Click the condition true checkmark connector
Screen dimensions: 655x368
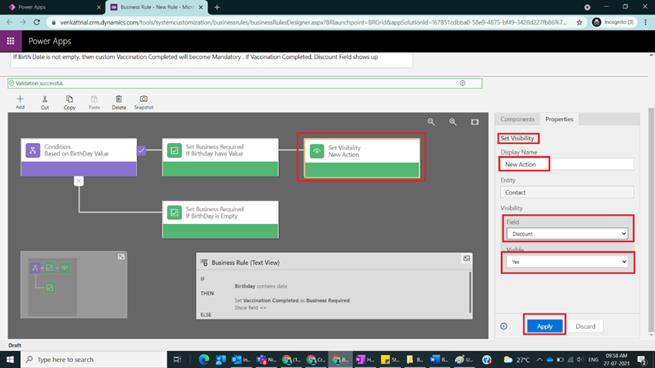click(141, 150)
